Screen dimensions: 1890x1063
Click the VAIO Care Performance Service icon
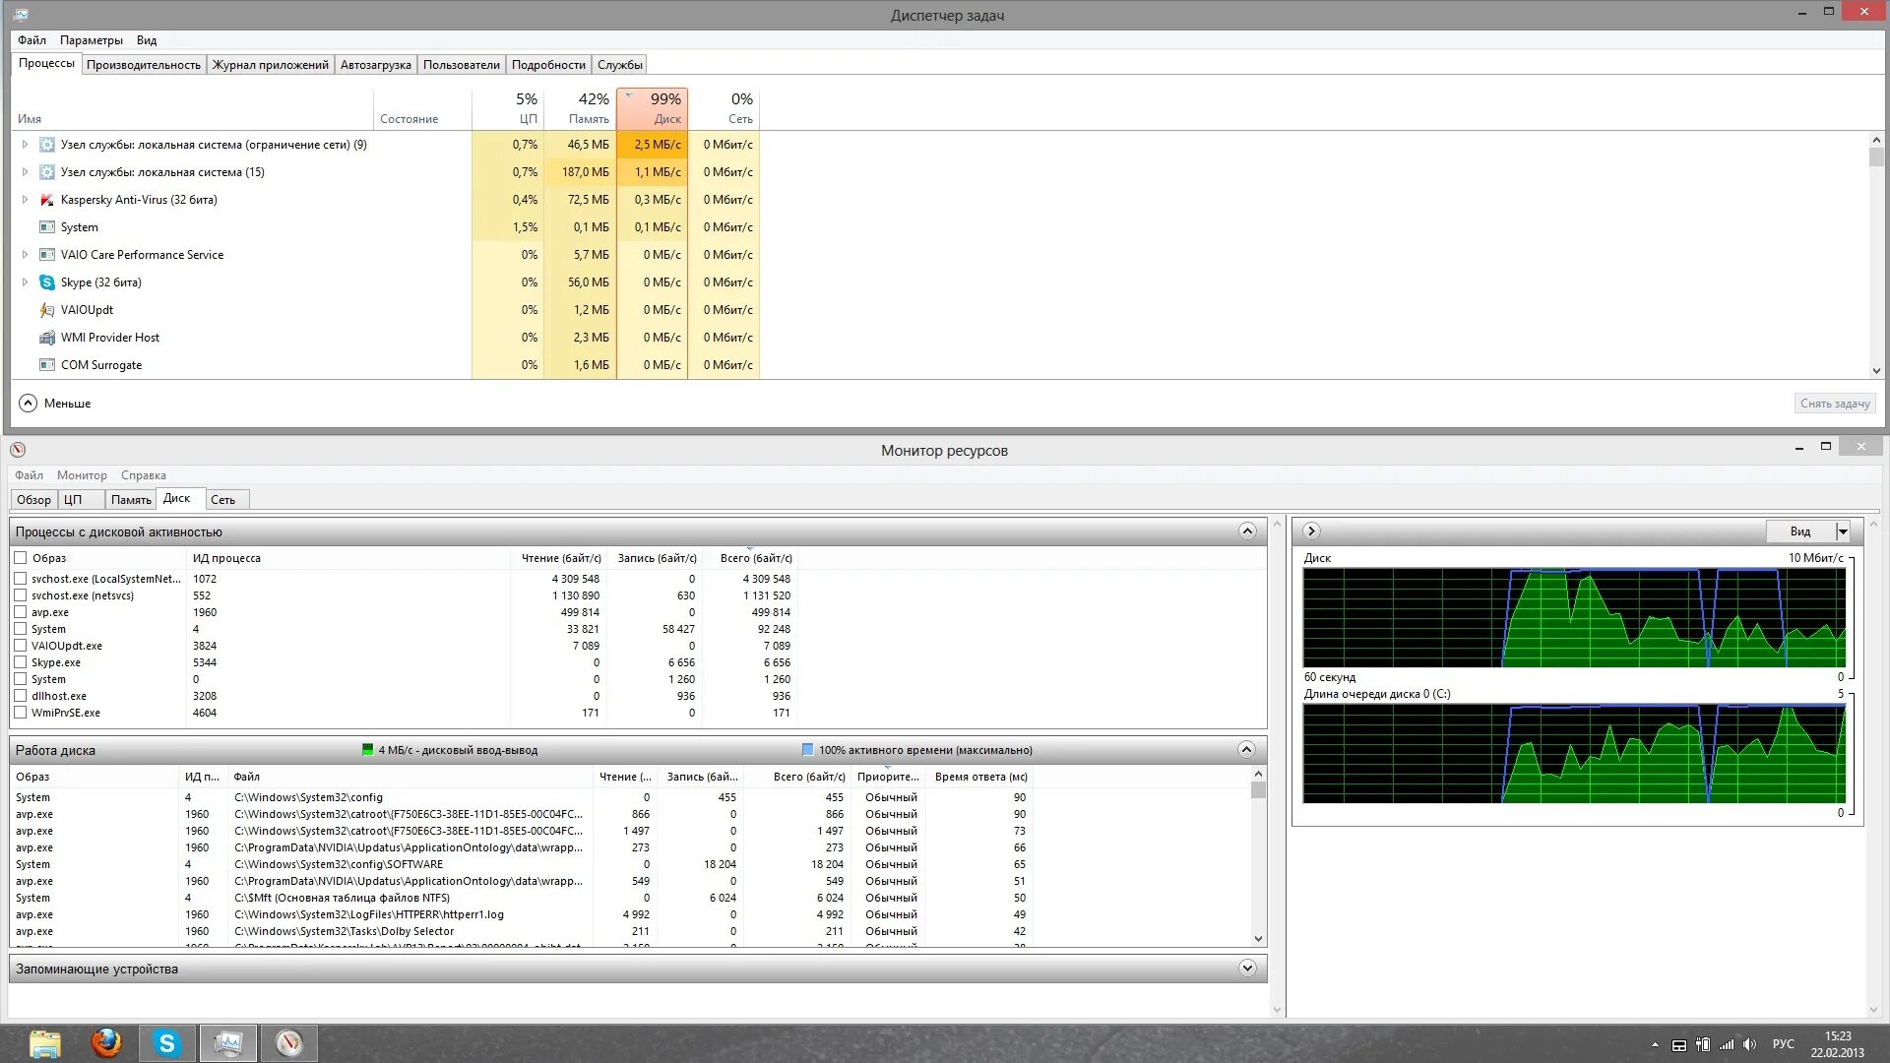[x=46, y=255]
